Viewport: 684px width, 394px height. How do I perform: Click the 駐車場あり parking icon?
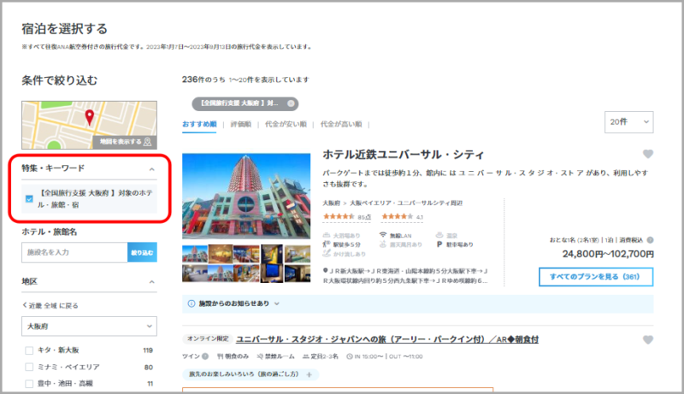[439, 244]
